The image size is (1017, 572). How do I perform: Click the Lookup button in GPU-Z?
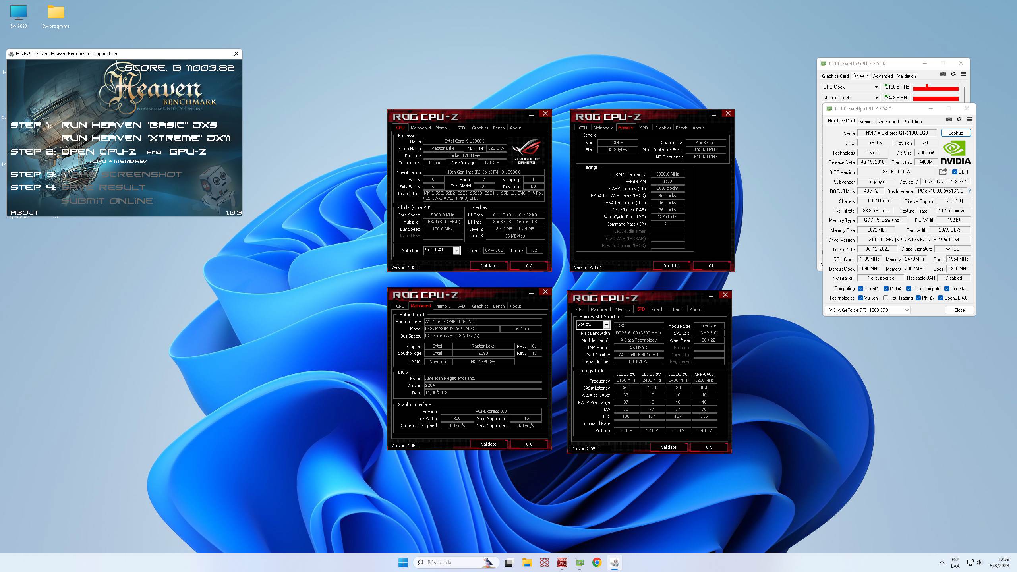coord(955,133)
